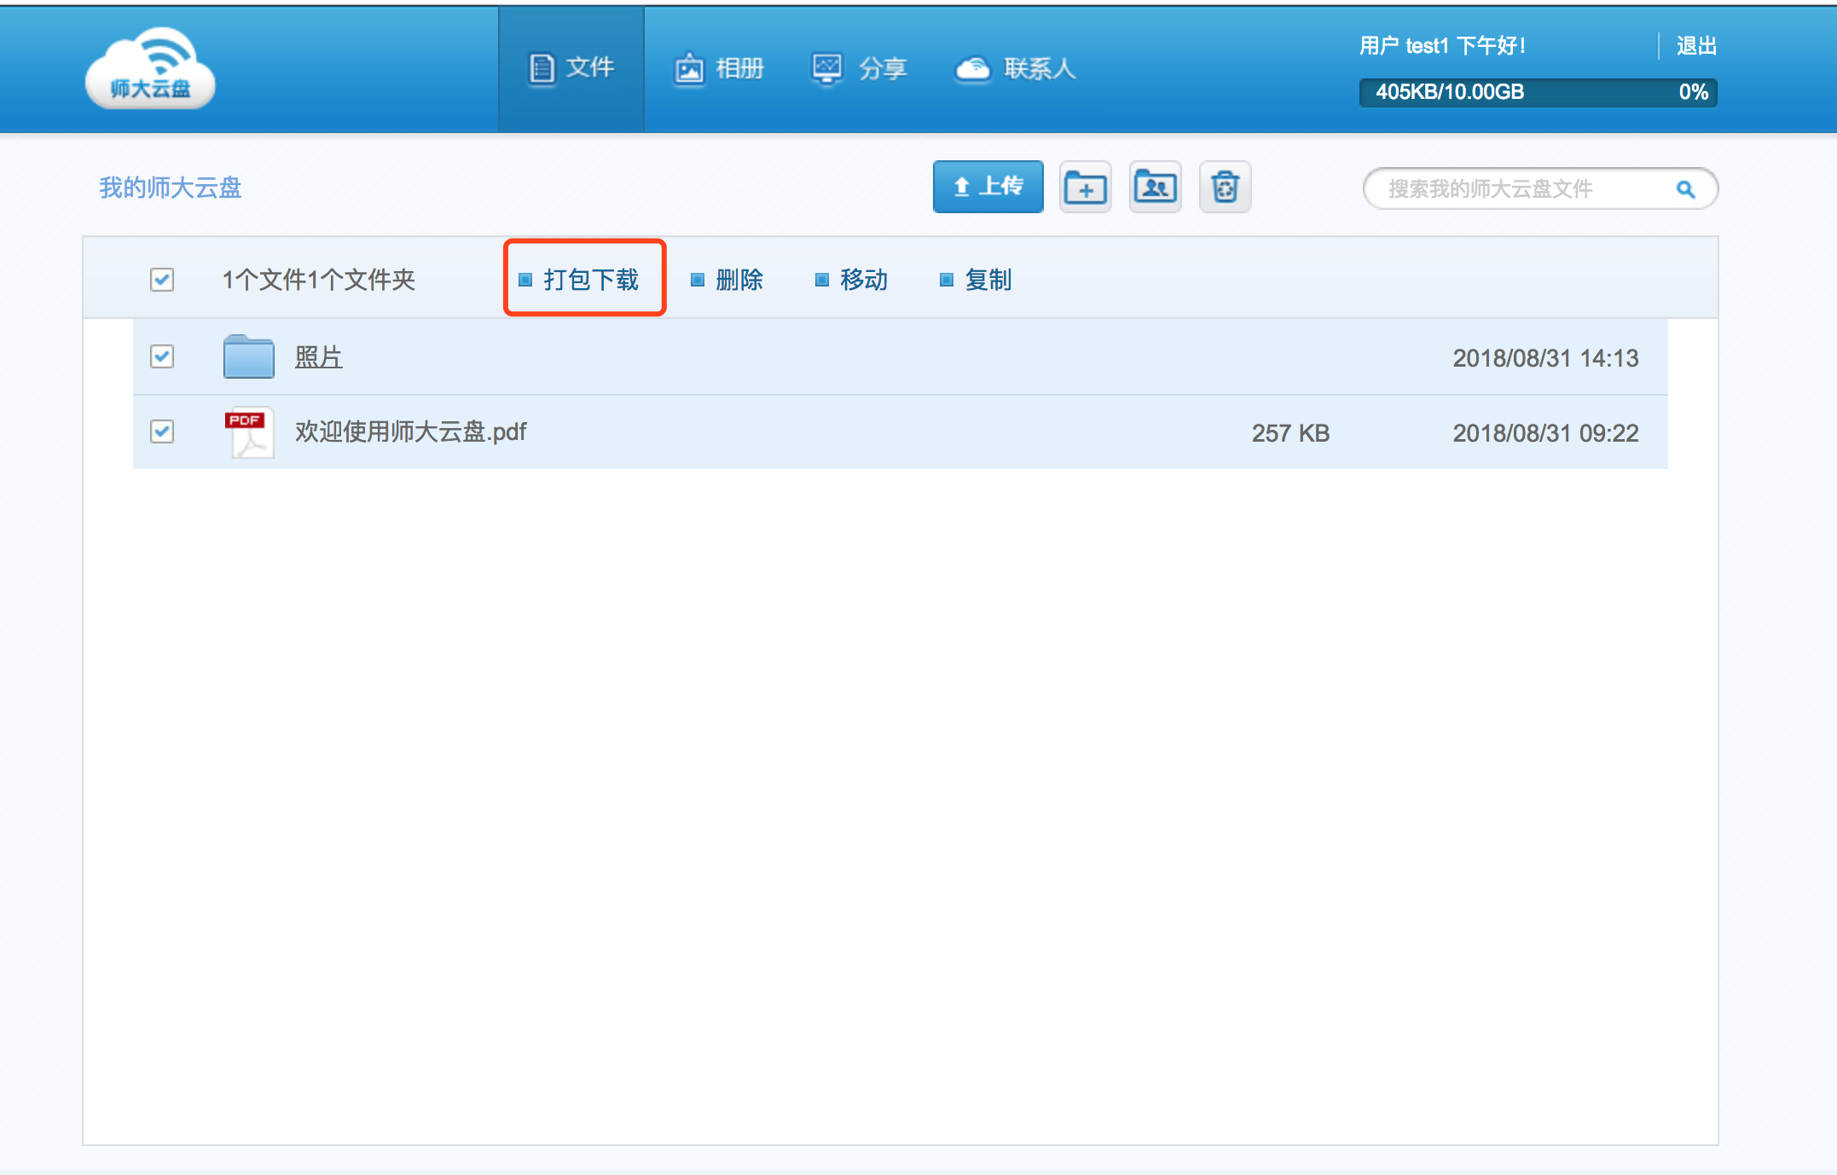Click the 退出 logout link
This screenshot has height=1175, width=1837.
click(x=1696, y=45)
